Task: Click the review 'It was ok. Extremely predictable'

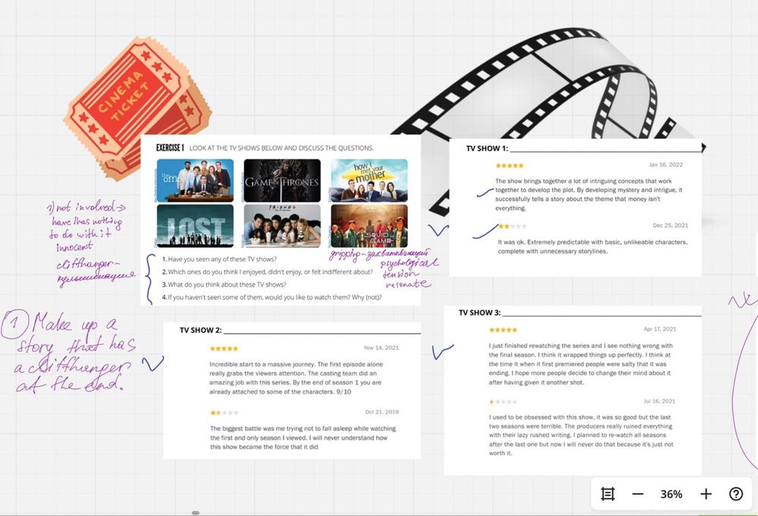Action: [593, 247]
